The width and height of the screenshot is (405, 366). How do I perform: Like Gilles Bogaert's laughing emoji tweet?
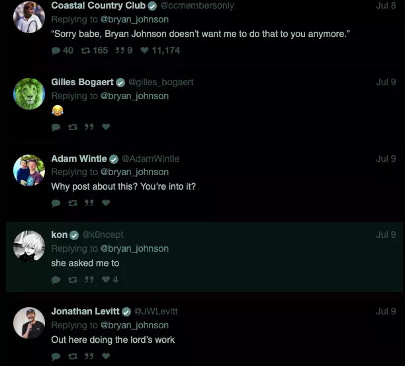(106, 127)
